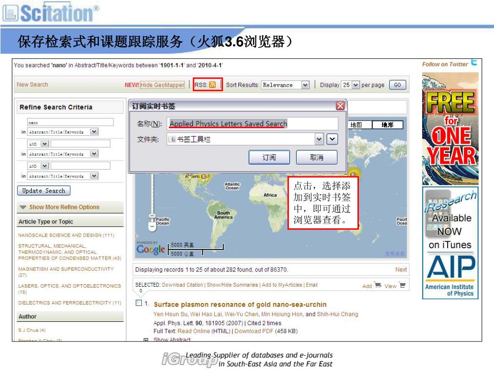
Task: Open the last Abstract/Title/Keywords field dropdown
Action: point(94,176)
